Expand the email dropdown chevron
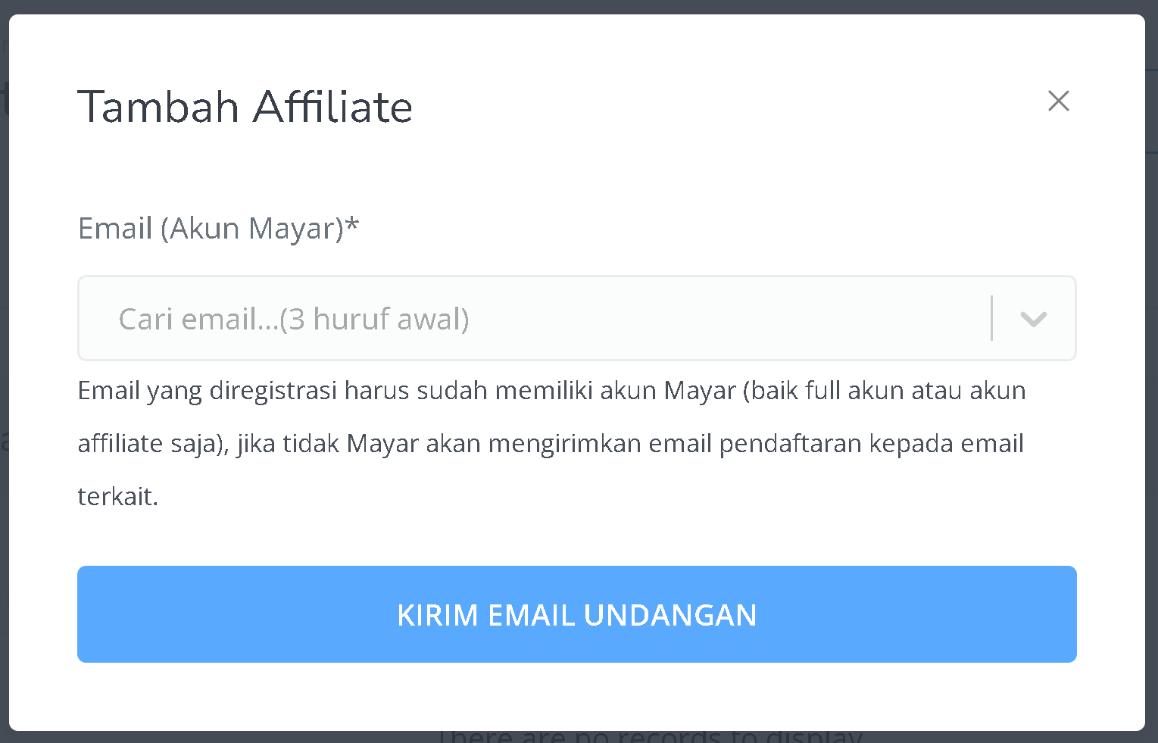Screen dimensions: 1158x743 (x=1033, y=319)
